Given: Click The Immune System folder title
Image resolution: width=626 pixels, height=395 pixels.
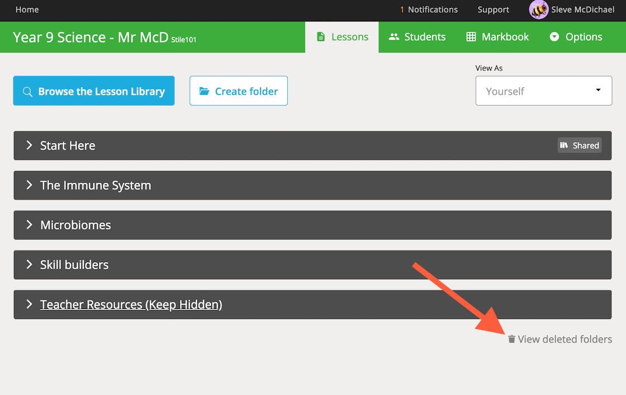Looking at the screenshot, I should click(x=96, y=185).
